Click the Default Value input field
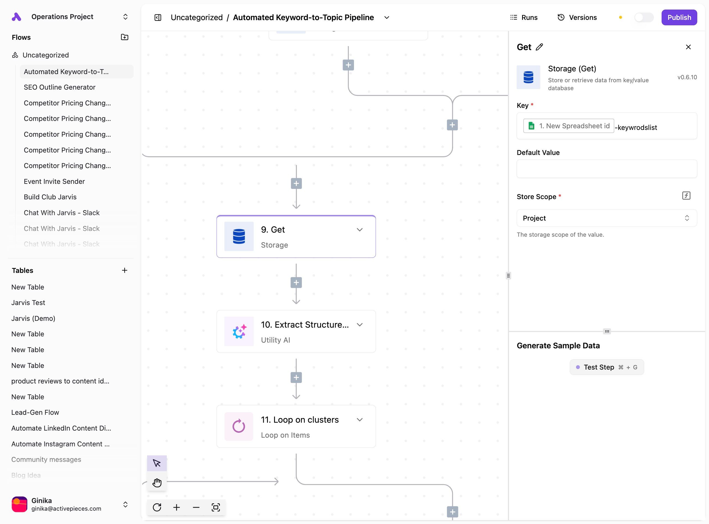Viewport: 709px width, 524px height. tap(607, 169)
